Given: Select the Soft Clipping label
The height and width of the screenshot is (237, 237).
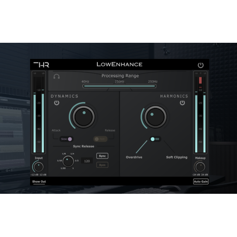Looking at the screenshot, I should 177,157.
